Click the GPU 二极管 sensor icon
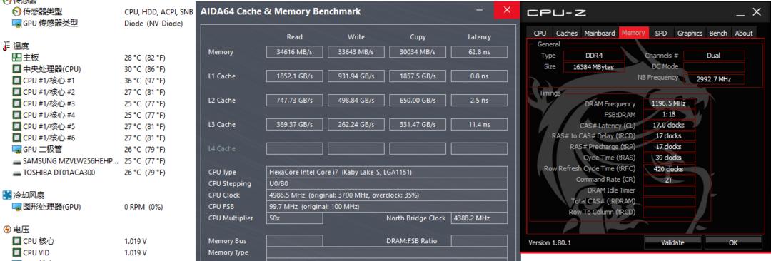771x261 pixels. (16, 150)
